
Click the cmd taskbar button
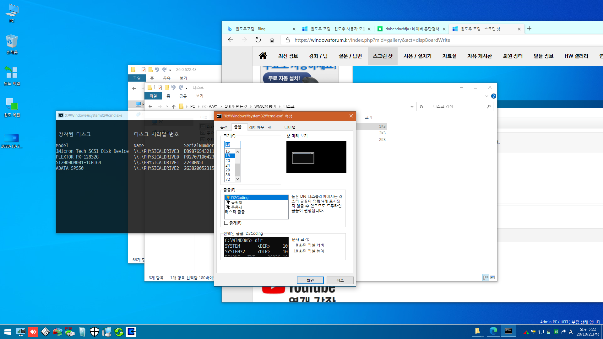(508, 331)
